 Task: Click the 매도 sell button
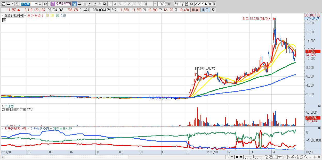205,10
